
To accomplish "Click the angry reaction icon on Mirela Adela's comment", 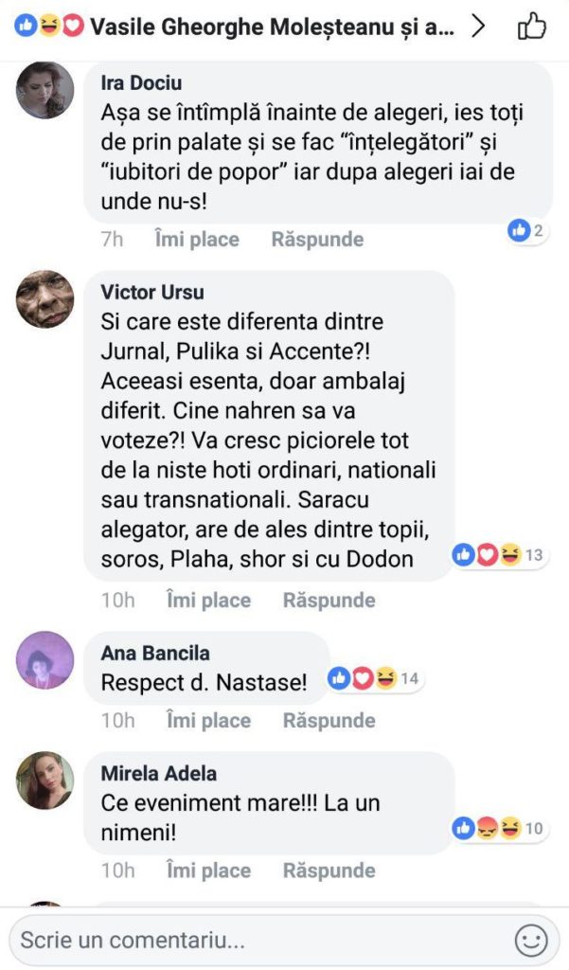I will click(487, 829).
